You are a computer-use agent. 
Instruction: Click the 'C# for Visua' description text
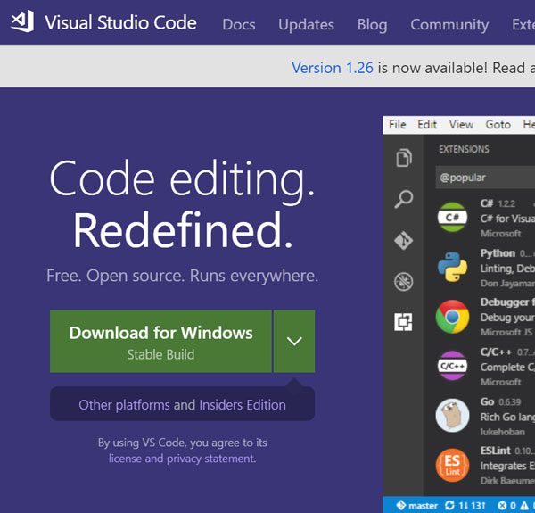coord(507,219)
